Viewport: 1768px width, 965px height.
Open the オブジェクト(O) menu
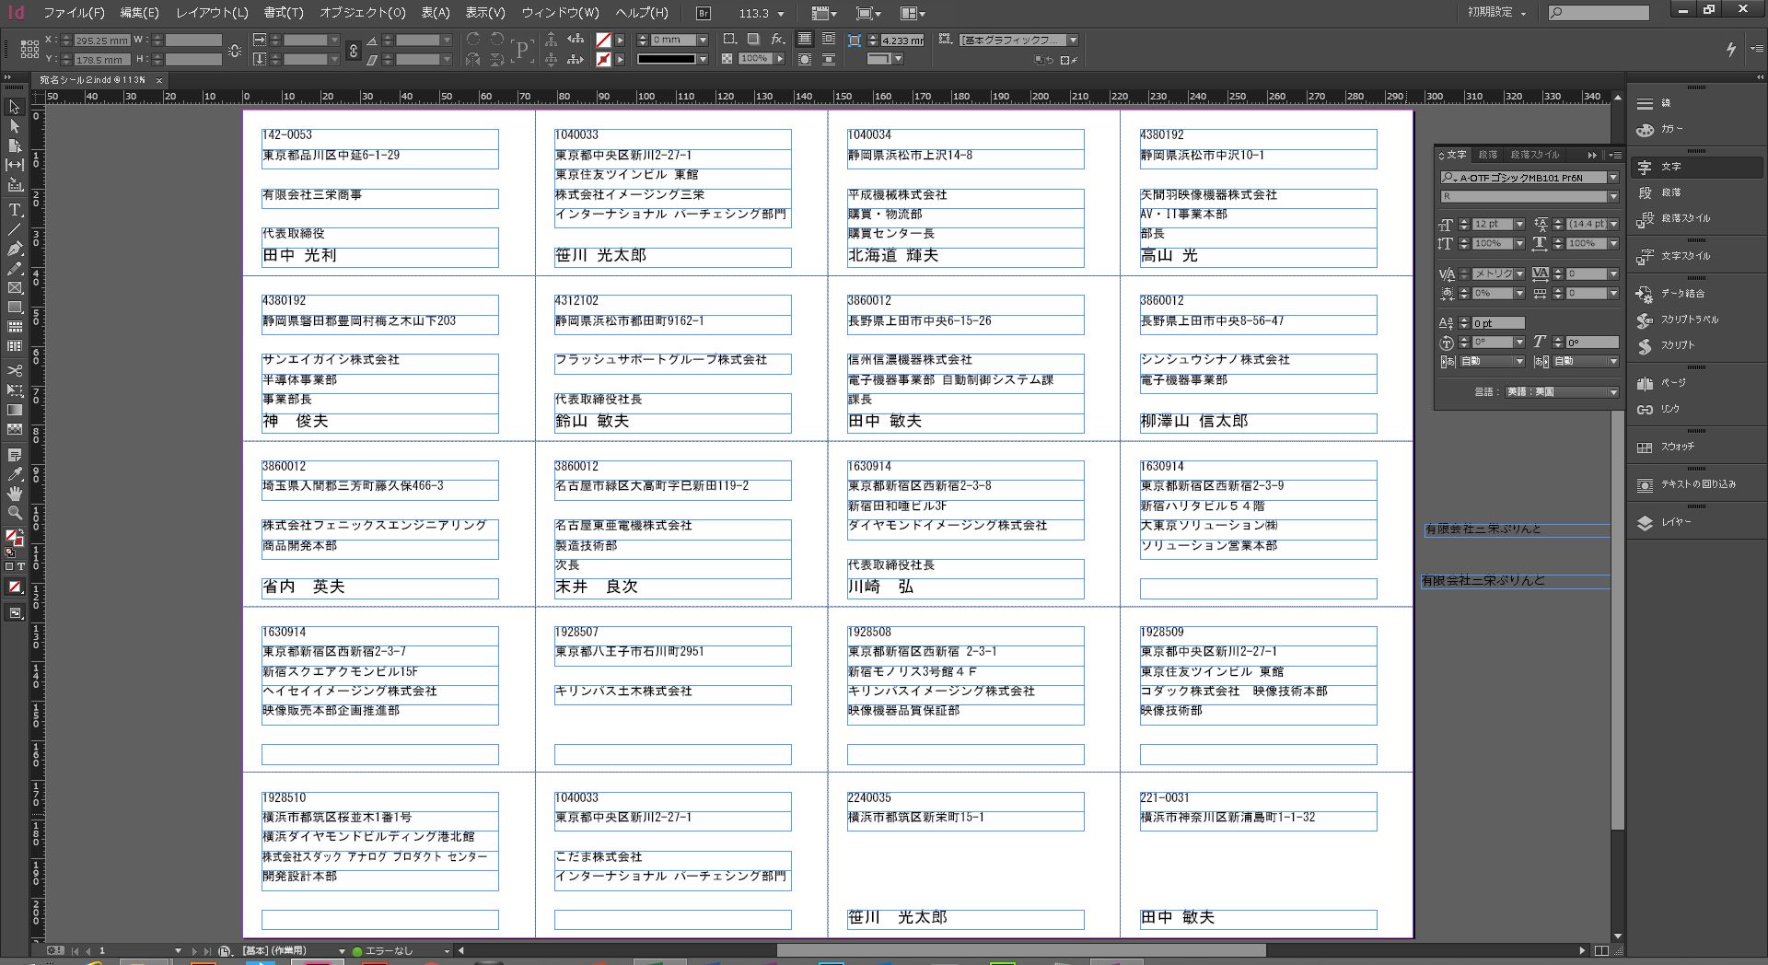362,13
